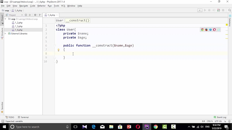Fold the __construct function at line 6

55,45
